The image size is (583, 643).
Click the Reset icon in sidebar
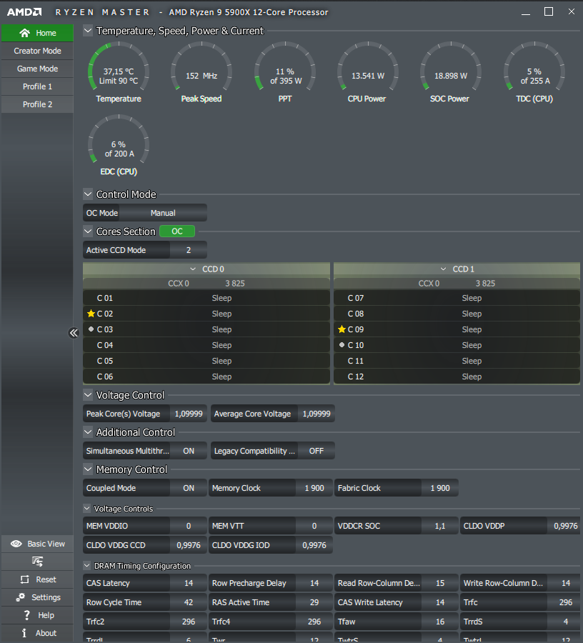click(x=25, y=579)
